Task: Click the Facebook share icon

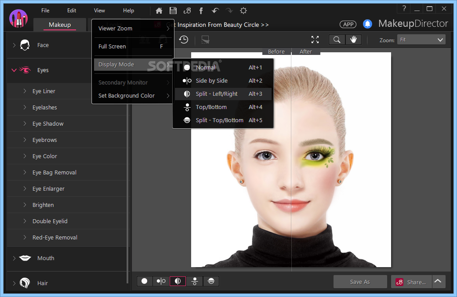Action: [x=201, y=11]
